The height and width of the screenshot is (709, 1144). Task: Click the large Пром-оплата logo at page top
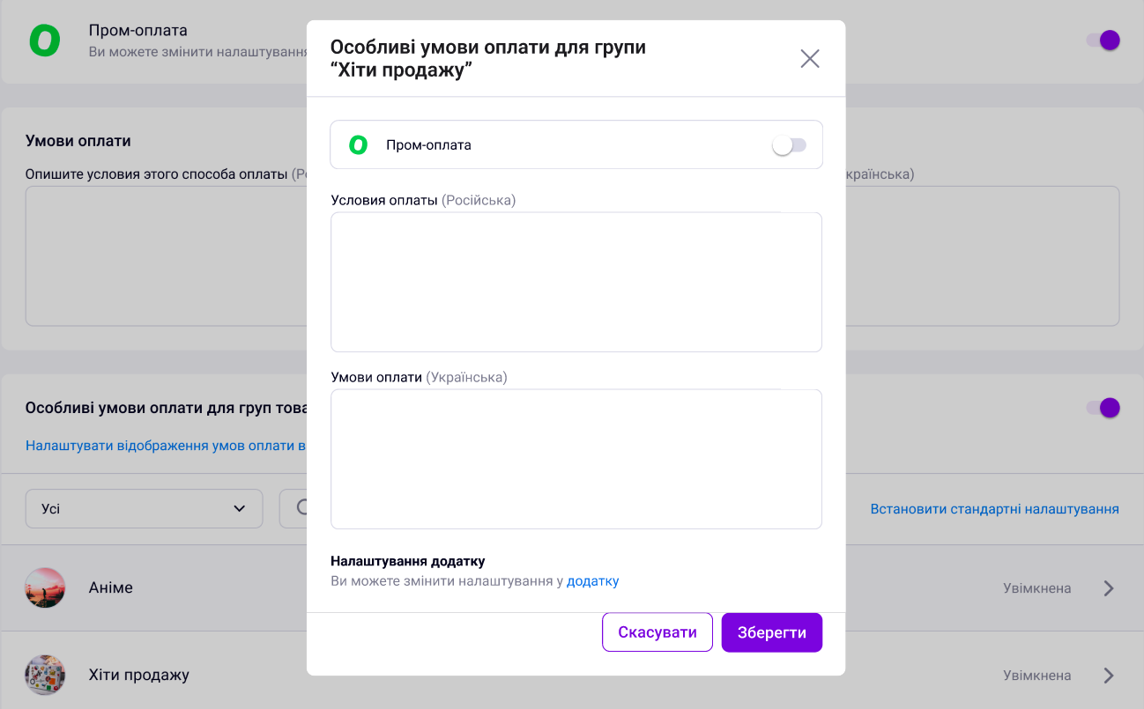pyautogui.click(x=45, y=41)
